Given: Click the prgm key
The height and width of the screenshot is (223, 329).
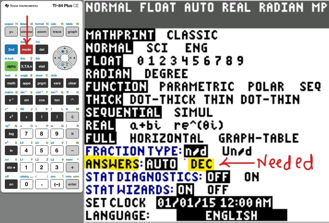Looking at the screenshot, I should pos(42,83).
